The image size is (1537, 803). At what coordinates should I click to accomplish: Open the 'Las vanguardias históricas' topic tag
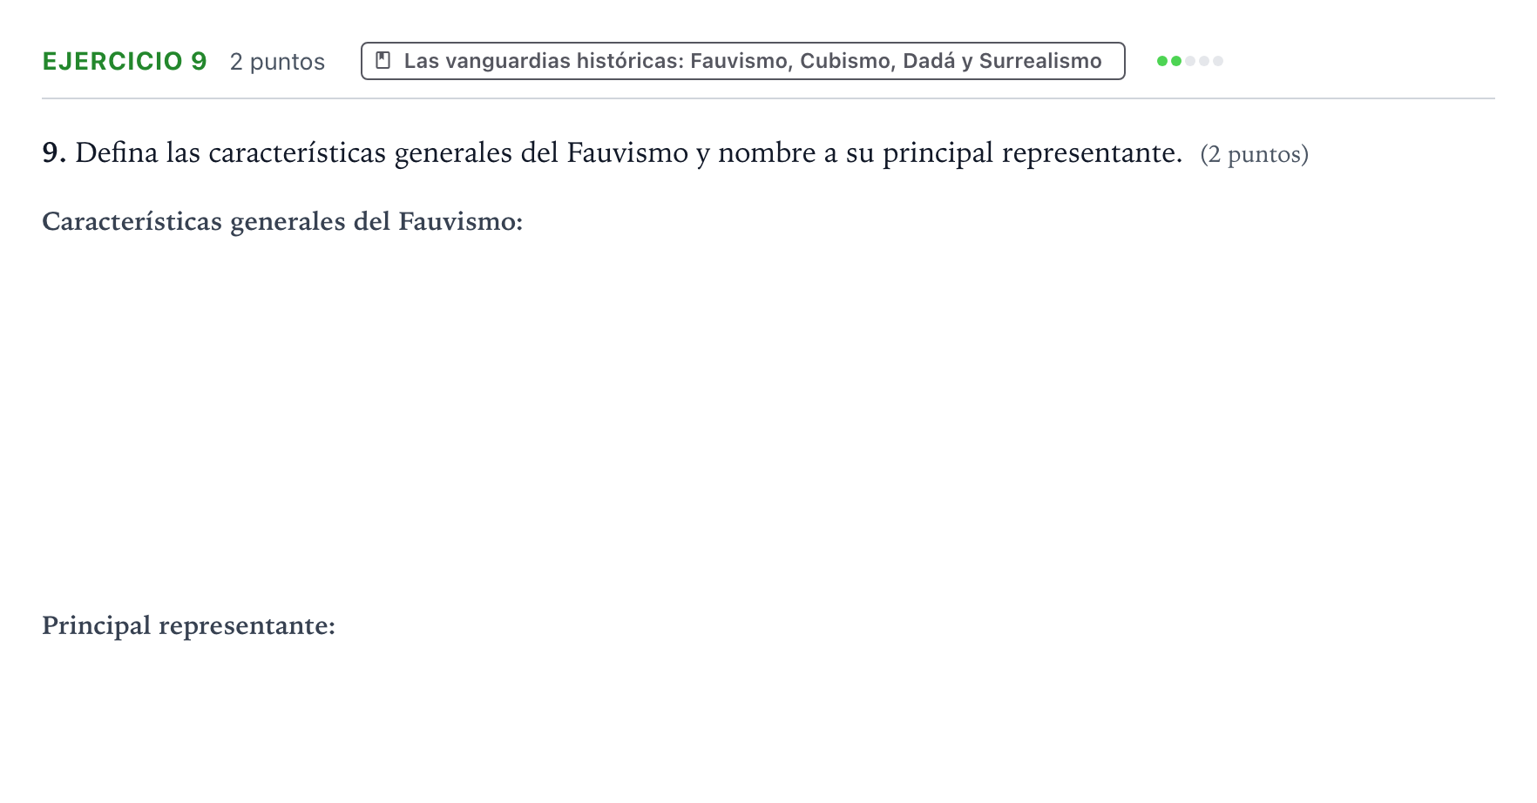[743, 61]
